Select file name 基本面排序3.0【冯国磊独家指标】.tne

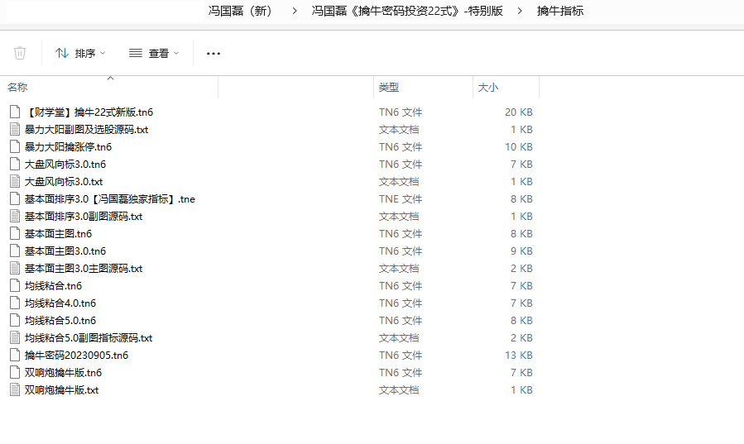pyautogui.click(x=110, y=199)
